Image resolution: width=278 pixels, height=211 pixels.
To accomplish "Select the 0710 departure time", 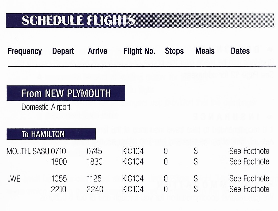I will [x=59, y=151].
